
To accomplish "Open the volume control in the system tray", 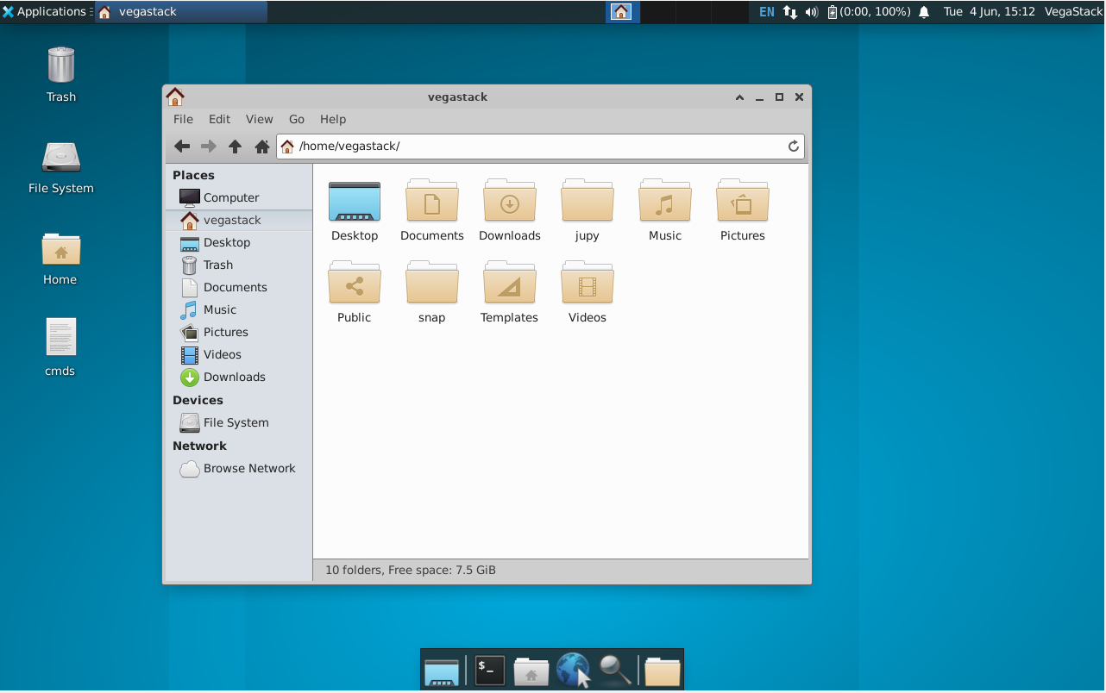I will coord(810,11).
